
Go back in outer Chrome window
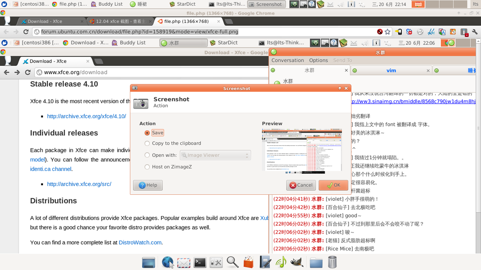(x=6, y=32)
